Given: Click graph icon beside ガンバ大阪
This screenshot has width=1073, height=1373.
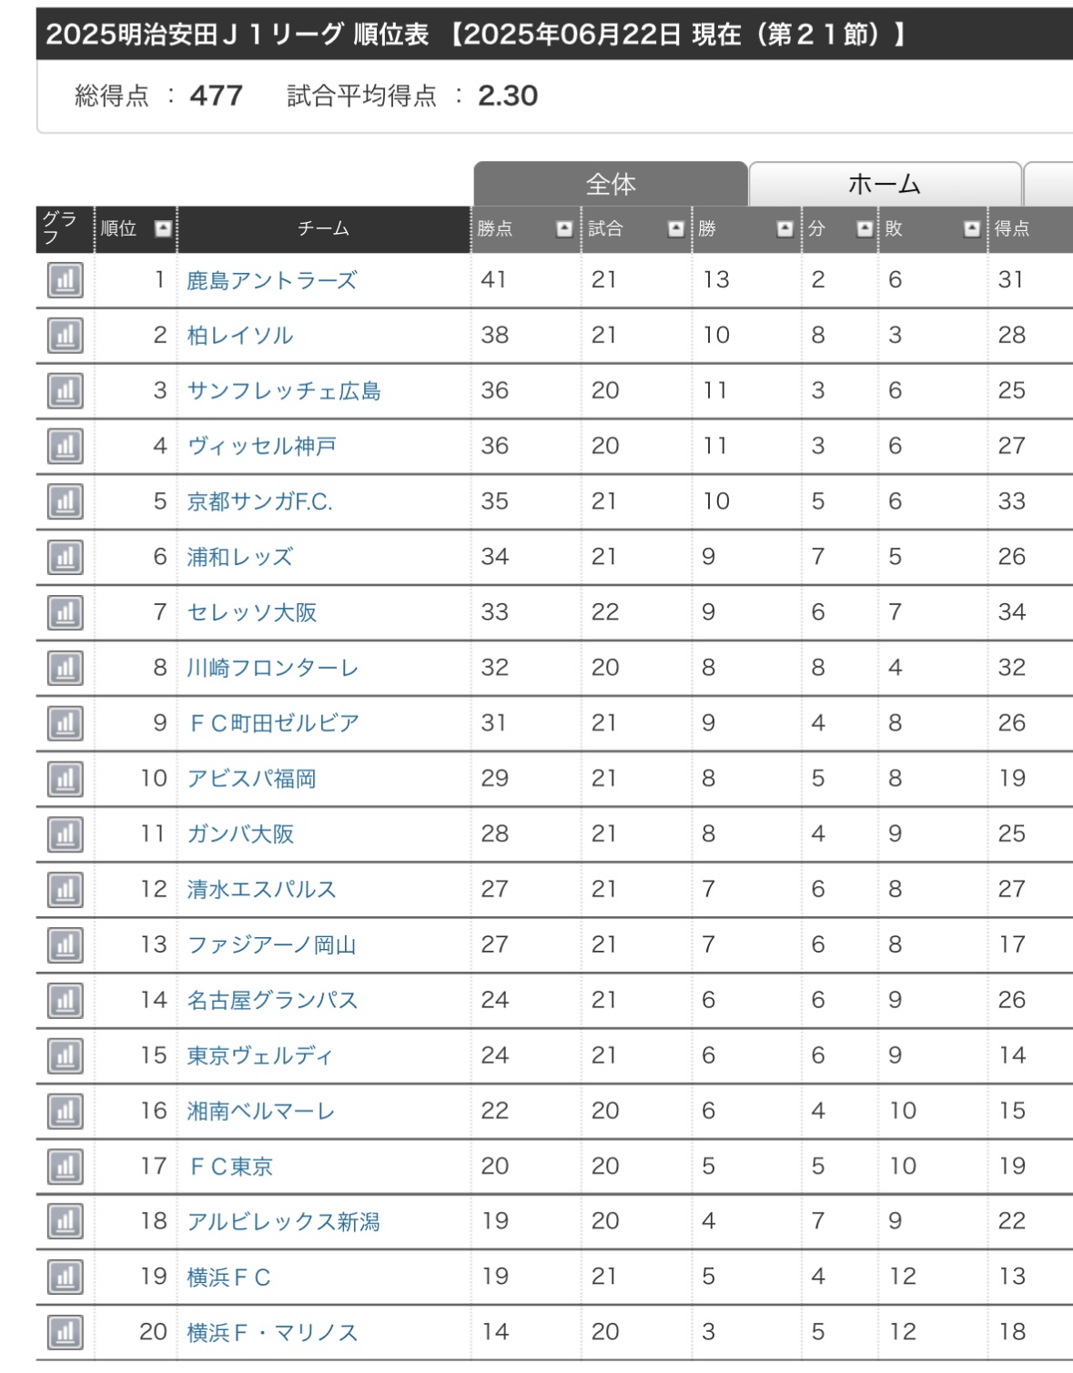Looking at the screenshot, I should (65, 834).
